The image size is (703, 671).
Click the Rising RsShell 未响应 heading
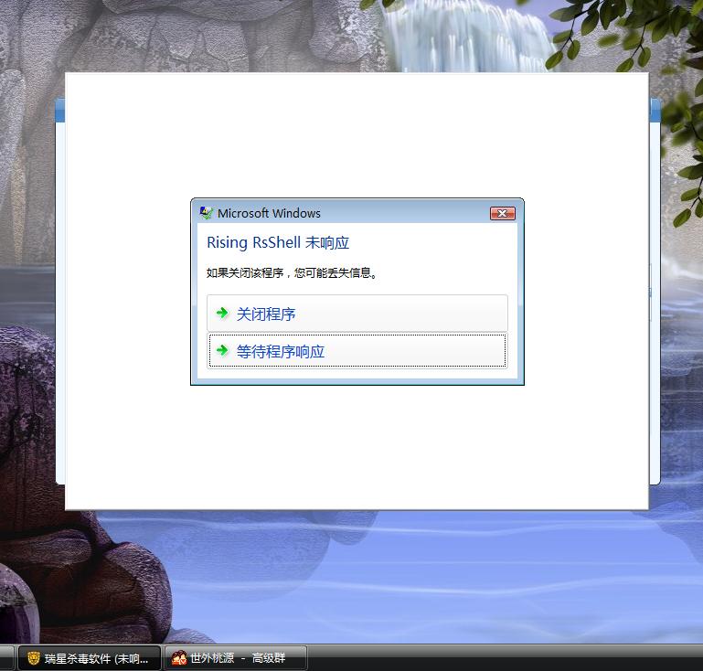click(278, 242)
